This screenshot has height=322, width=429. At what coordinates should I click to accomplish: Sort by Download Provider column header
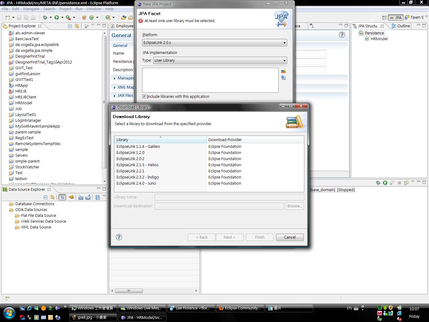pyautogui.click(x=252, y=140)
